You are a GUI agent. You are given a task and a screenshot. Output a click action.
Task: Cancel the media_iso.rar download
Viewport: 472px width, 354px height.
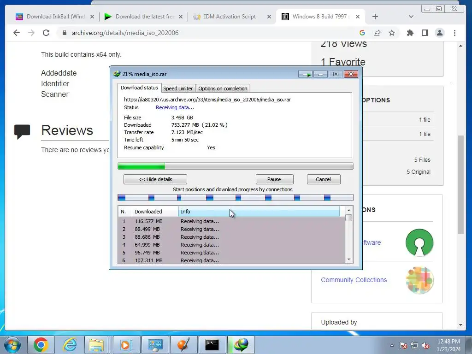(323, 179)
